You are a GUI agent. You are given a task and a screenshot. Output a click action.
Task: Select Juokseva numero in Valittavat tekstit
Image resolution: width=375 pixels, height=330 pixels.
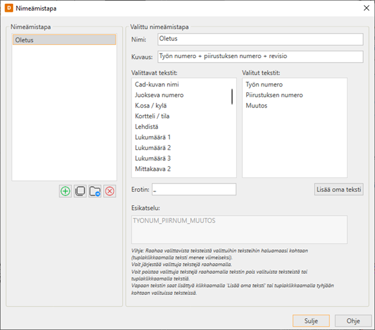click(159, 95)
